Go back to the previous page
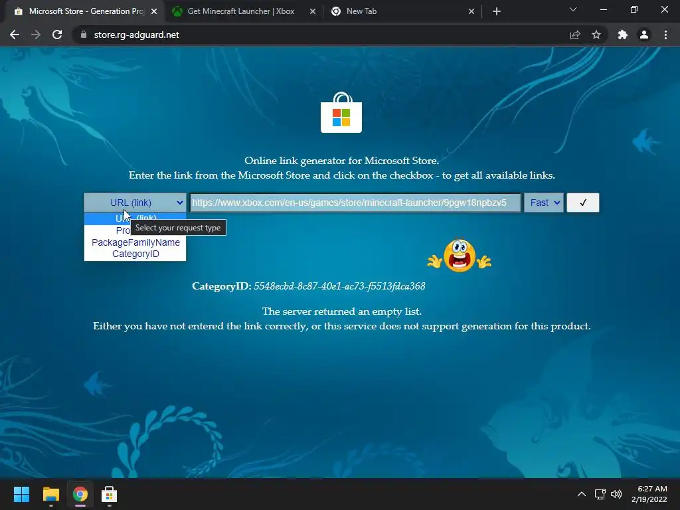Image resolution: width=680 pixels, height=510 pixels. click(15, 35)
